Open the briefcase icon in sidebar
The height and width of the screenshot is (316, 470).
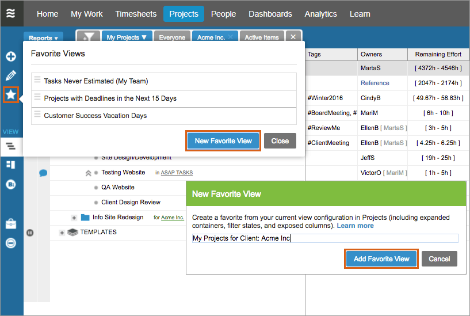pyautogui.click(x=11, y=223)
